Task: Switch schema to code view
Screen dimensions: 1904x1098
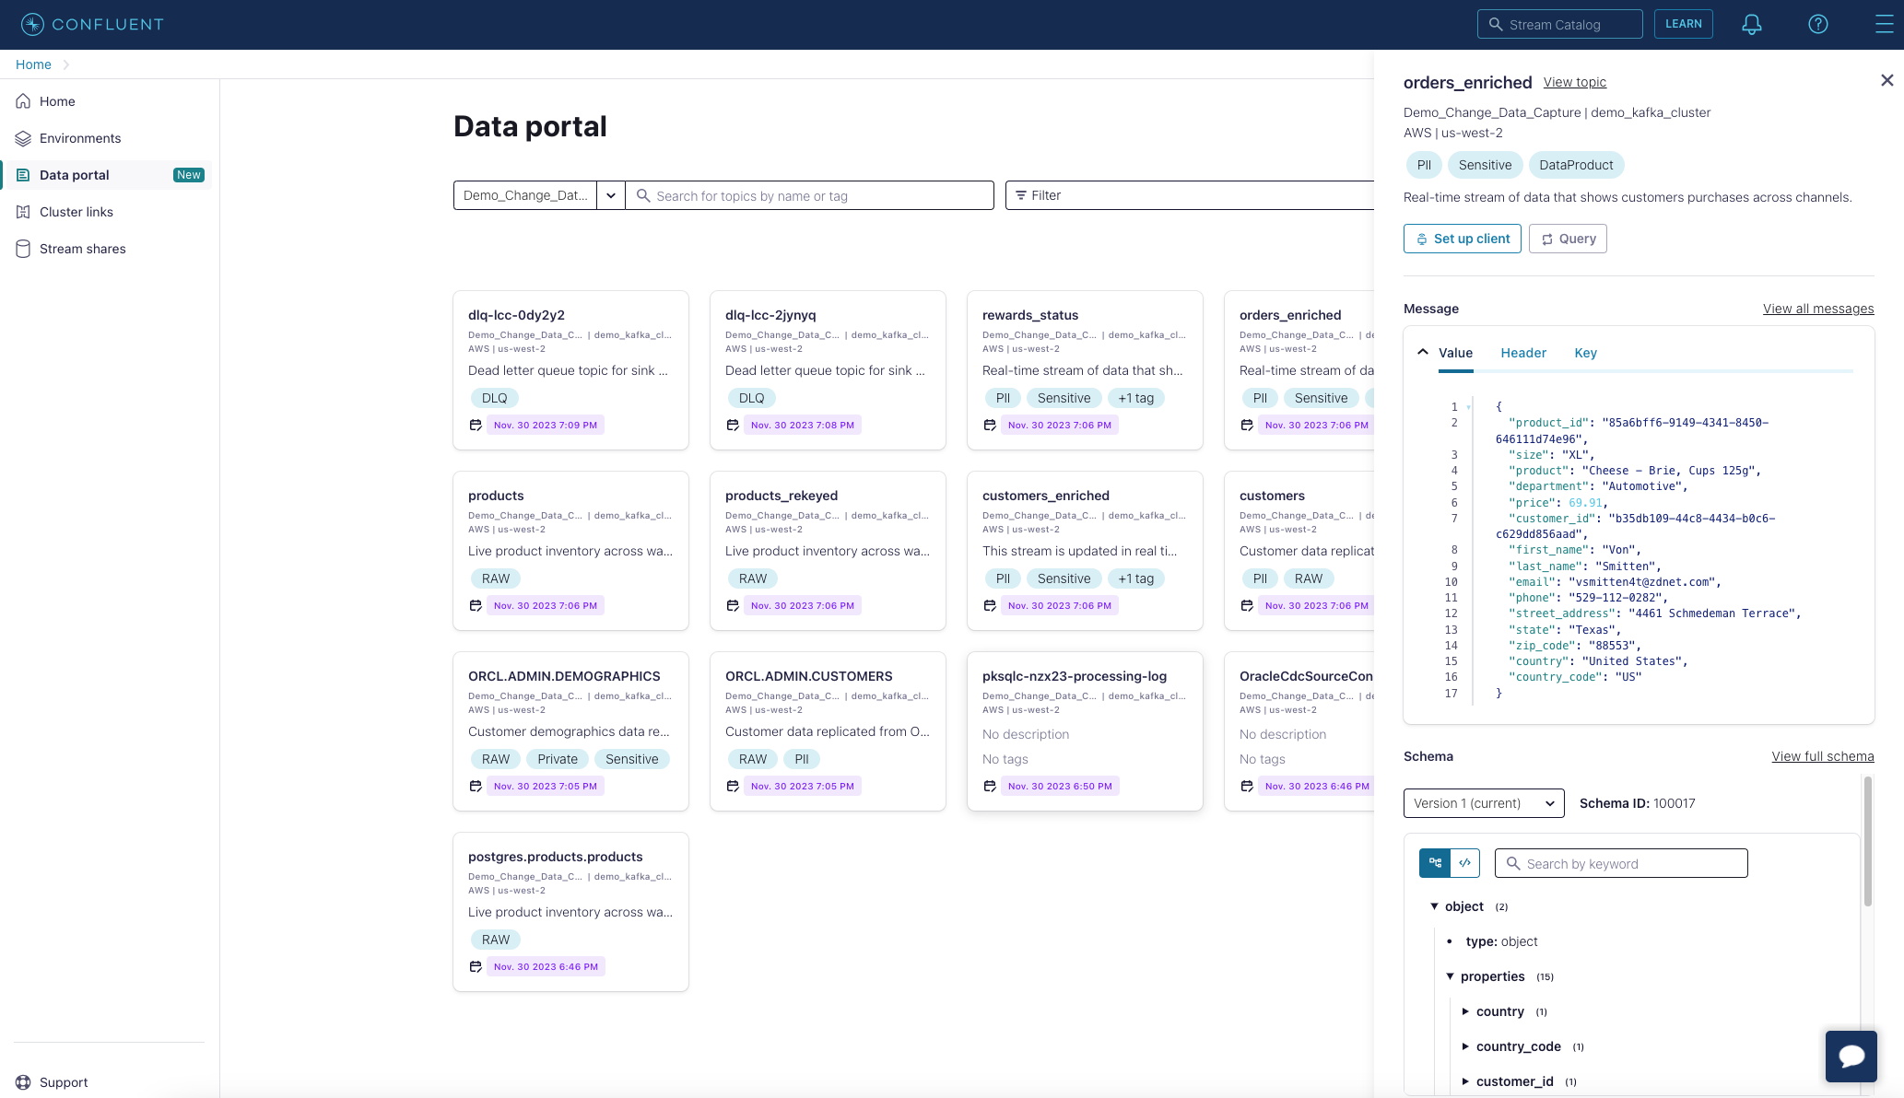Action: pos(1464,863)
